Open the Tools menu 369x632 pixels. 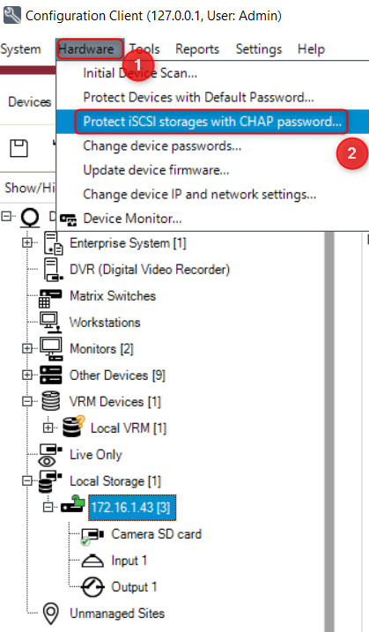point(144,49)
